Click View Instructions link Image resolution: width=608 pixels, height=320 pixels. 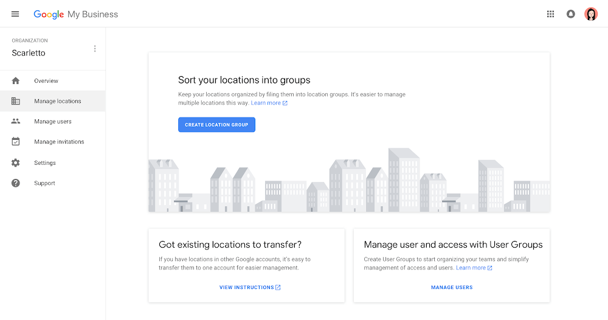(x=250, y=287)
